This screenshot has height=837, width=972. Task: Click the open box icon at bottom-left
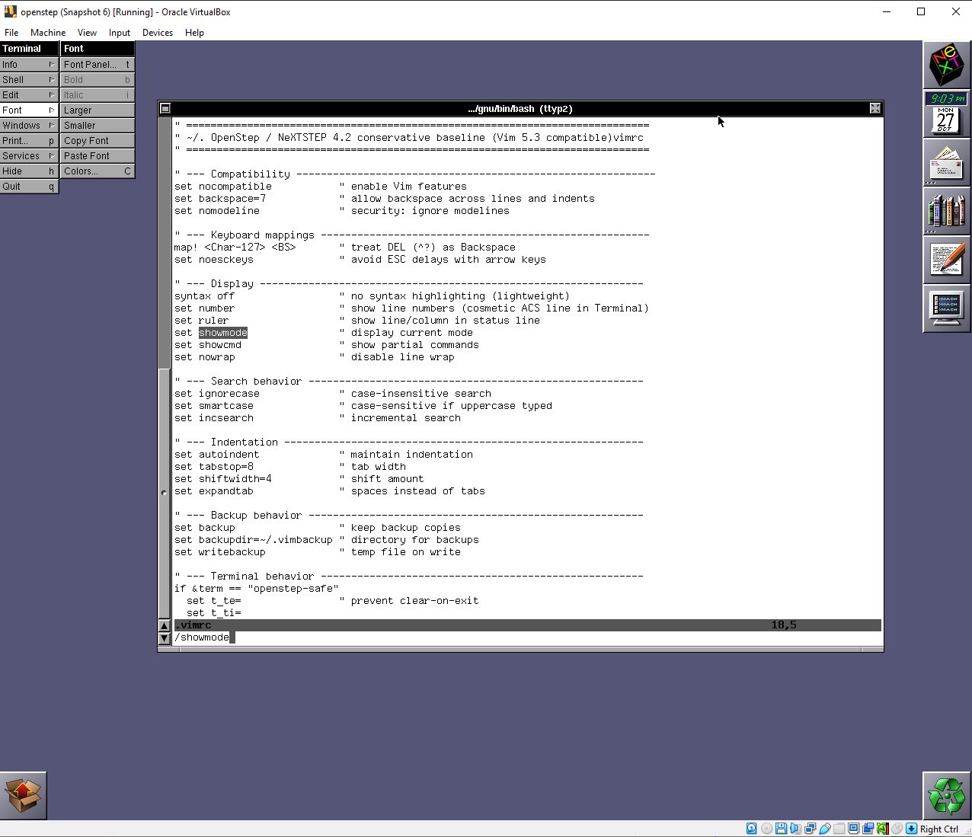(x=24, y=796)
